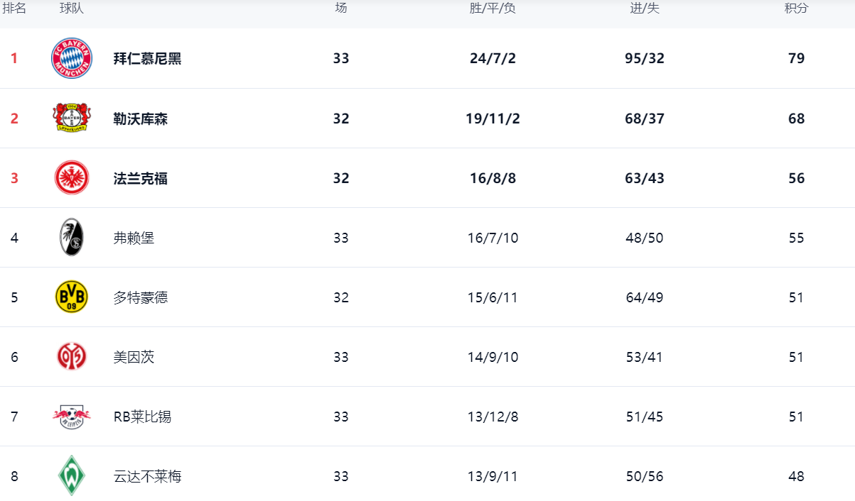Select the 美因茨 team name
The height and width of the screenshot is (501, 855).
click(134, 357)
